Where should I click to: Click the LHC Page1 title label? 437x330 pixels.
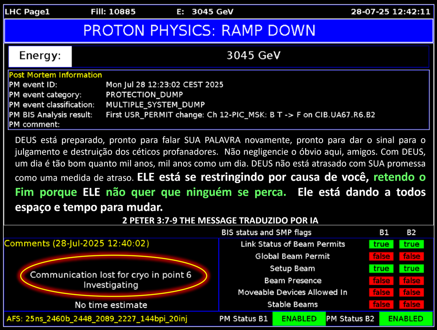click(x=27, y=12)
